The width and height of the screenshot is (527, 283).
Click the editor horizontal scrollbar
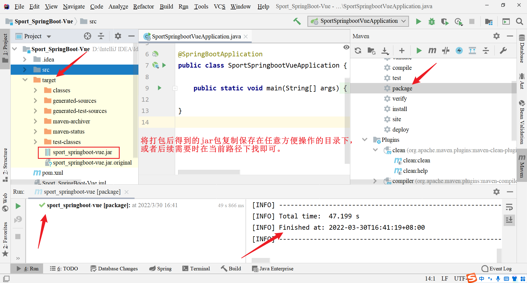point(209,172)
